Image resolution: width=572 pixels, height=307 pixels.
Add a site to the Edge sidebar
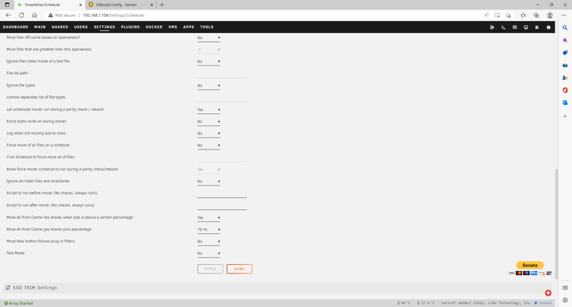pos(565,116)
